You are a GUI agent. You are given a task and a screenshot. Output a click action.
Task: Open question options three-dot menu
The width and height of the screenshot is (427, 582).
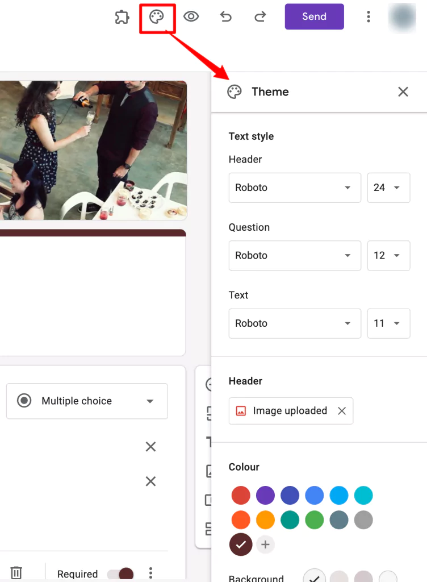tap(150, 573)
